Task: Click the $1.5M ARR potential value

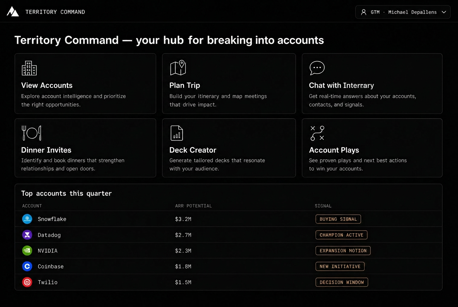Action: [x=183, y=282]
